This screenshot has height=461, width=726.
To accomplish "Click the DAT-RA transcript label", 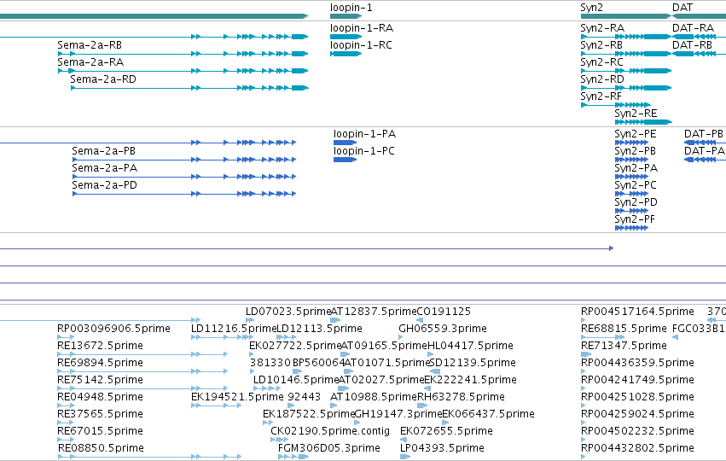I will [693, 28].
